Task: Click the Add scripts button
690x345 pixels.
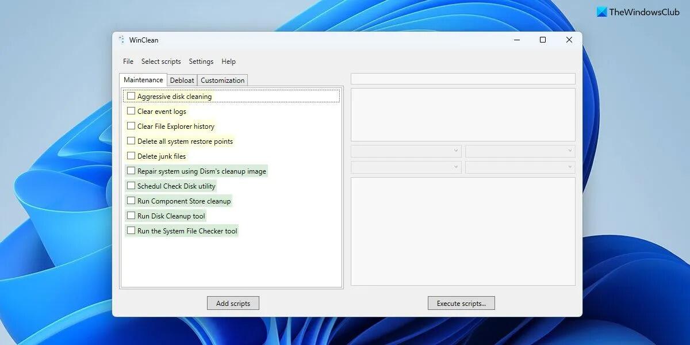Action: coord(232,302)
